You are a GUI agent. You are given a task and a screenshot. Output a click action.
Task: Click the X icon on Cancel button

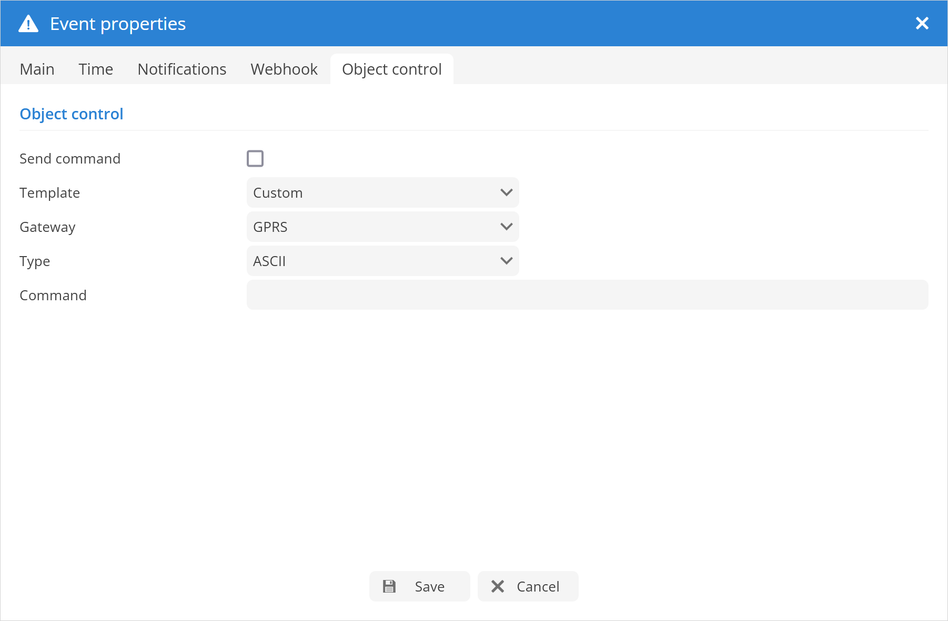(498, 586)
